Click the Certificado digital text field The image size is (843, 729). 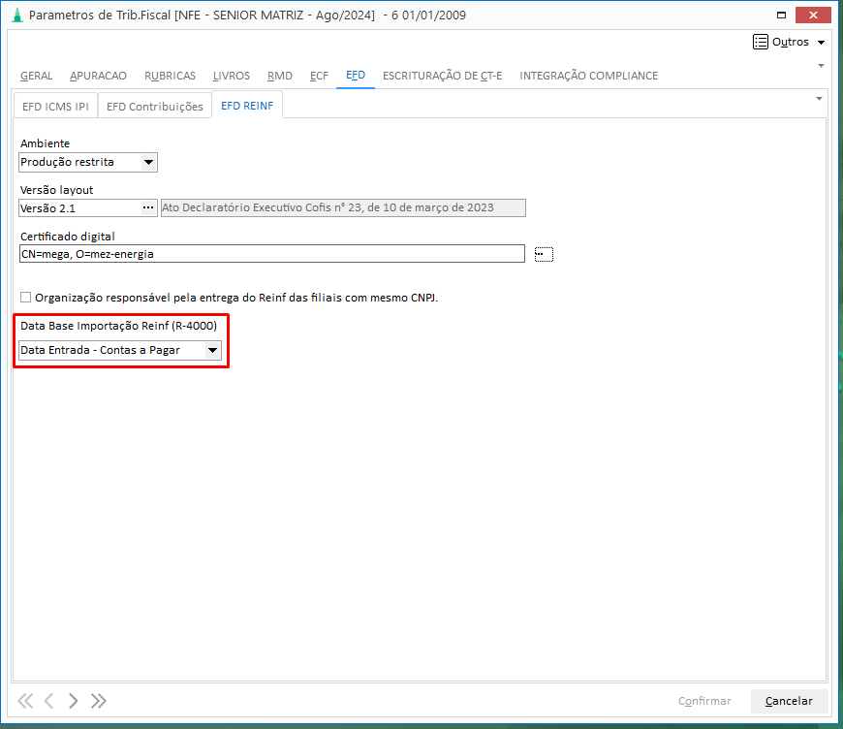point(272,254)
